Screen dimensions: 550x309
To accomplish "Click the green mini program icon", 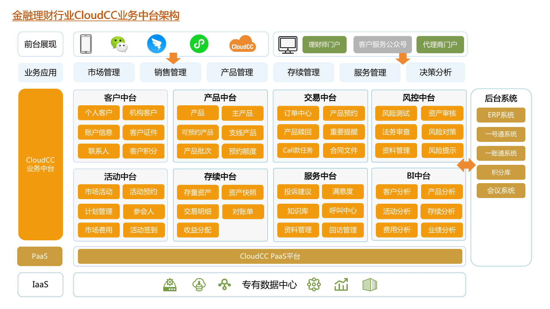I will (x=199, y=44).
